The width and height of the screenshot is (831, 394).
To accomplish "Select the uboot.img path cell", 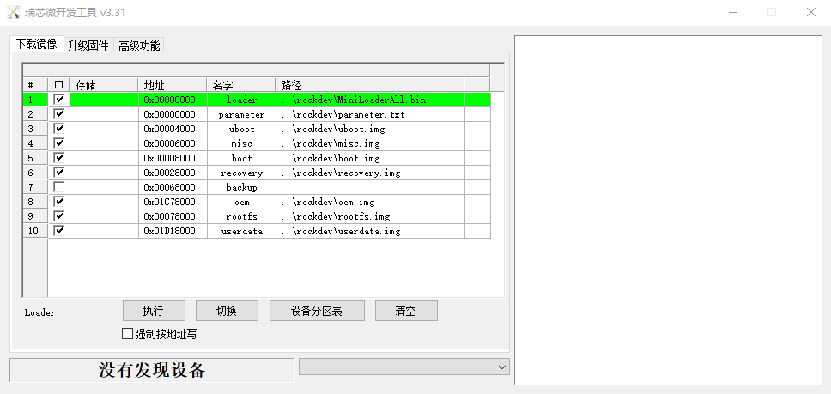I will 370,130.
